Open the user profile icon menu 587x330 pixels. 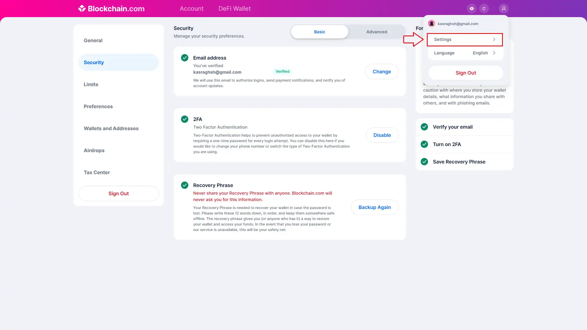(504, 9)
